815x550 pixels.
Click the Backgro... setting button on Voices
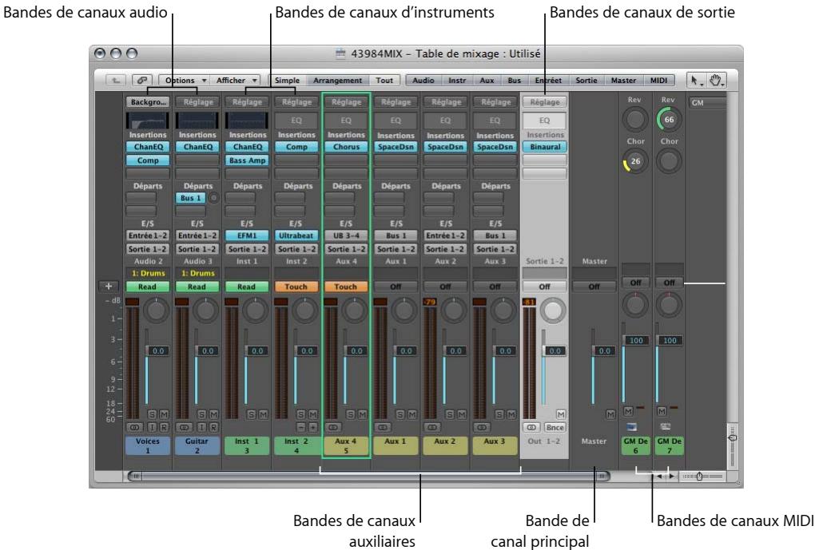click(148, 102)
